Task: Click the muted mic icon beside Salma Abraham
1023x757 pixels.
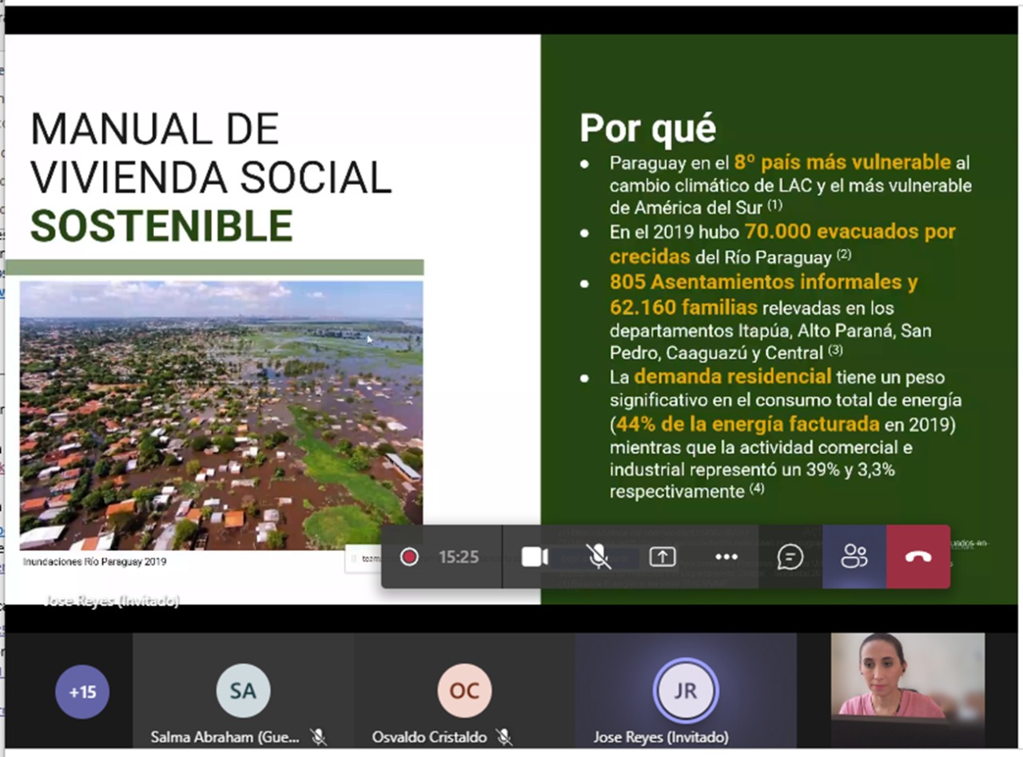Action: [318, 737]
